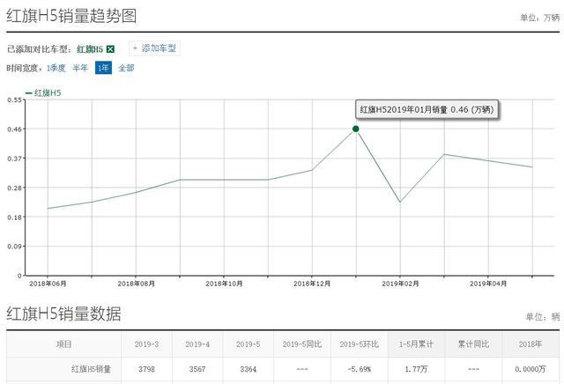Click the 3567 sales cell
The width and height of the screenshot is (564, 384).
[197, 369]
